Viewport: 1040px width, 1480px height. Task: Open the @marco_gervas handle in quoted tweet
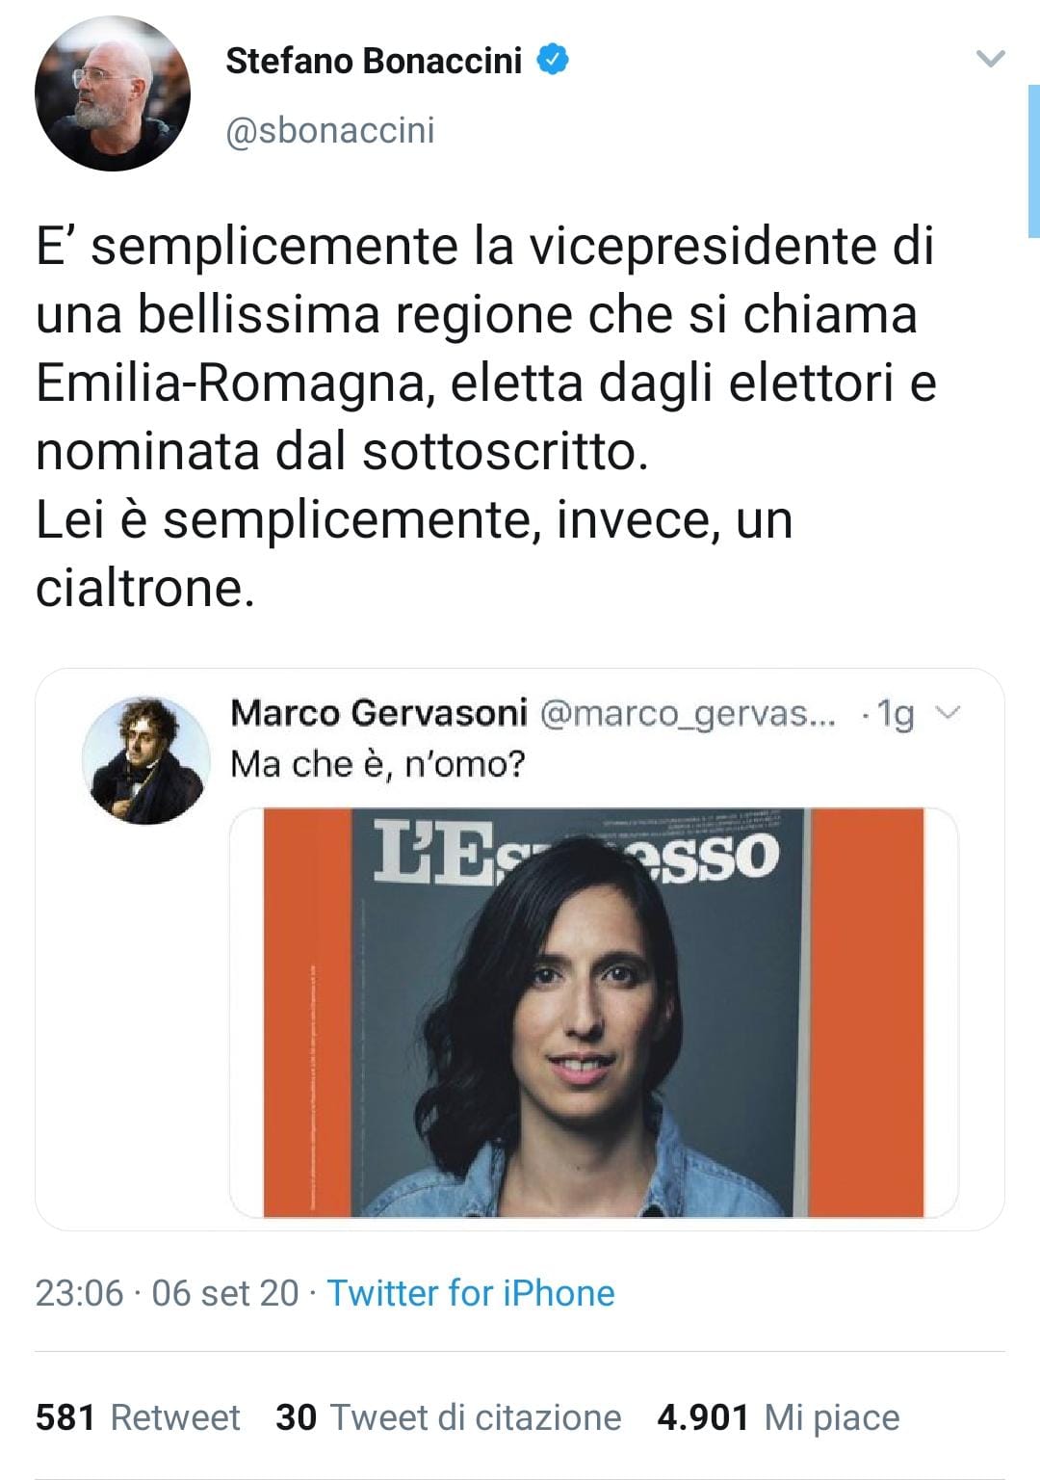pos(688,714)
